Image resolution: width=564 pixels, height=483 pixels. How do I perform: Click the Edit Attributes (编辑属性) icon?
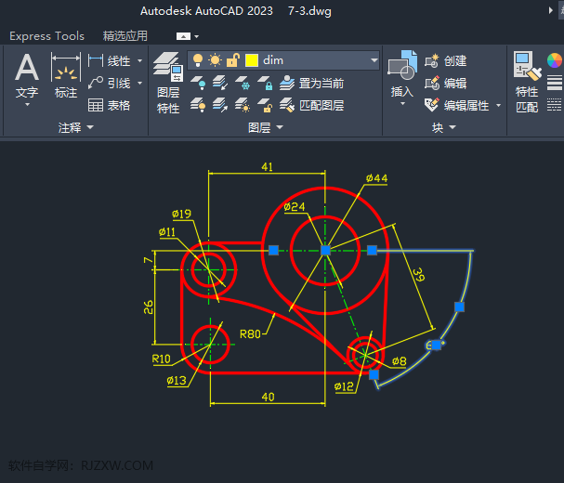tap(432, 105)
